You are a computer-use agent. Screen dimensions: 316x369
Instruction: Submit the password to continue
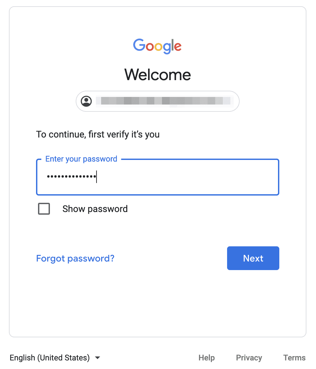coord(253,258)
